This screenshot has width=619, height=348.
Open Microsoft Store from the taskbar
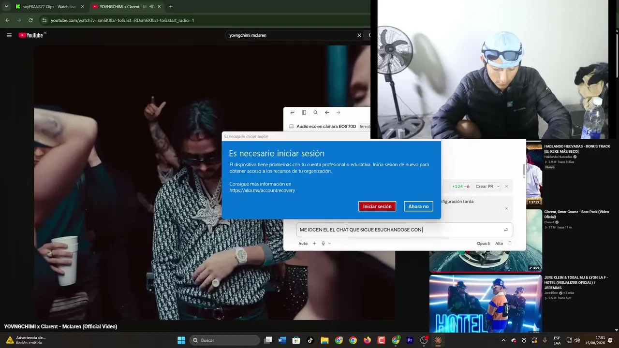296,340
